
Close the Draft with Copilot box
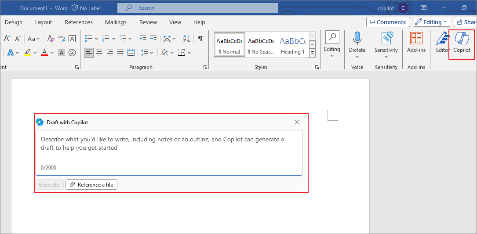[x=297, y=122]
